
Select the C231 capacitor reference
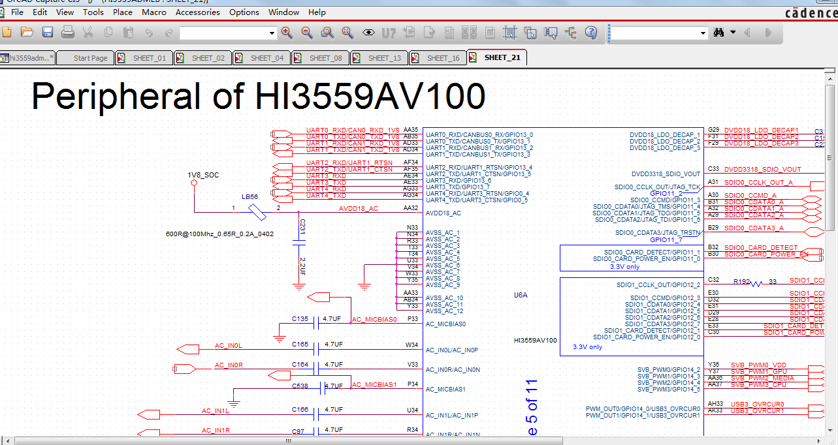point(302,226)
